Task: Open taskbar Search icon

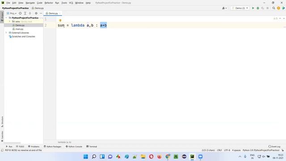Action: point(94,157)
